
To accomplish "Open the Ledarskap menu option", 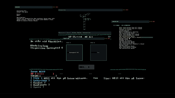I will coord(40,81).
